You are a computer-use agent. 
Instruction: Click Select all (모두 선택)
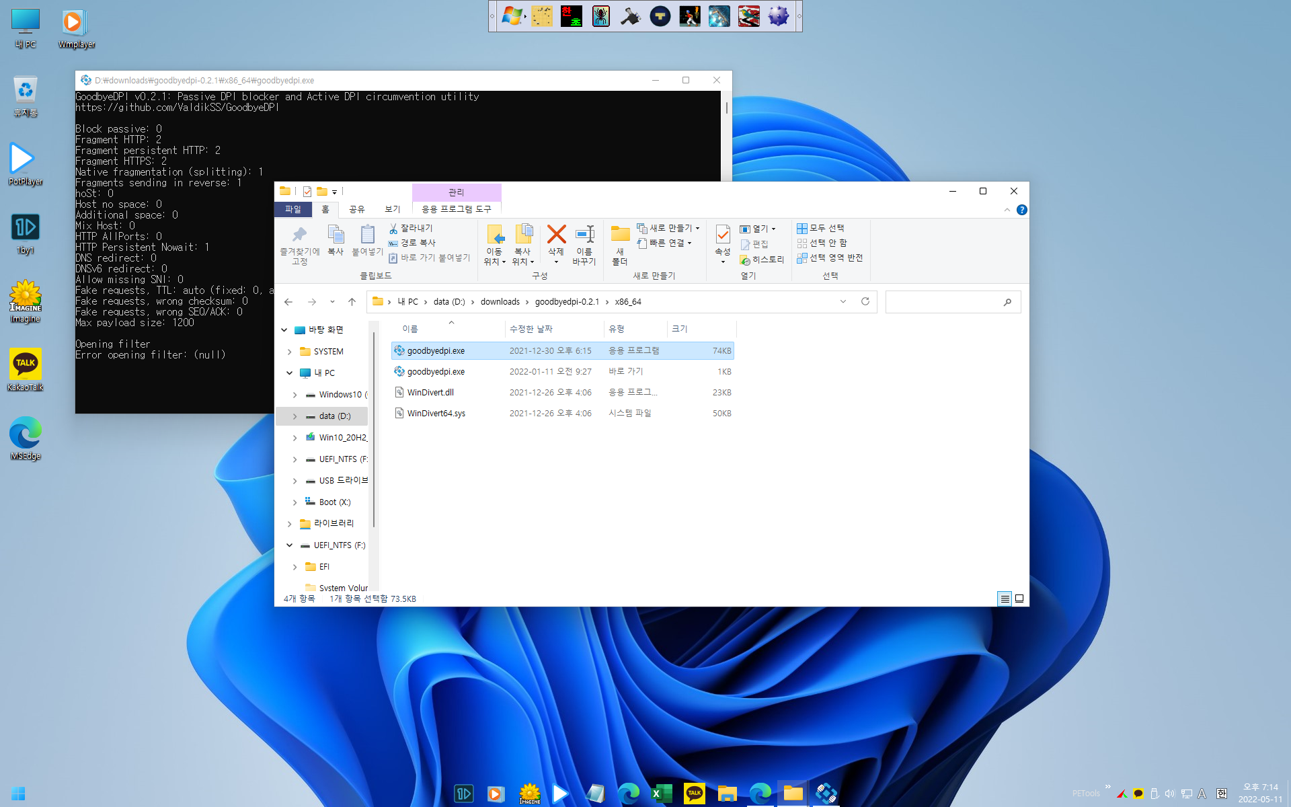click(820, 229)
